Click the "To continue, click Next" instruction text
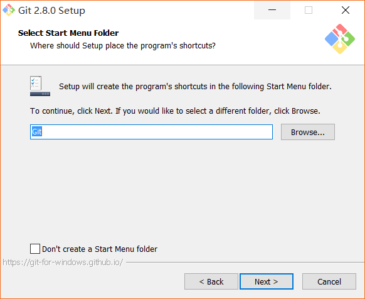This screenshot has width=365, height=299. click(175, 111)
